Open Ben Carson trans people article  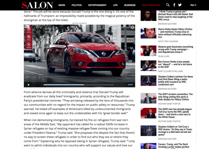pos(175,64)
